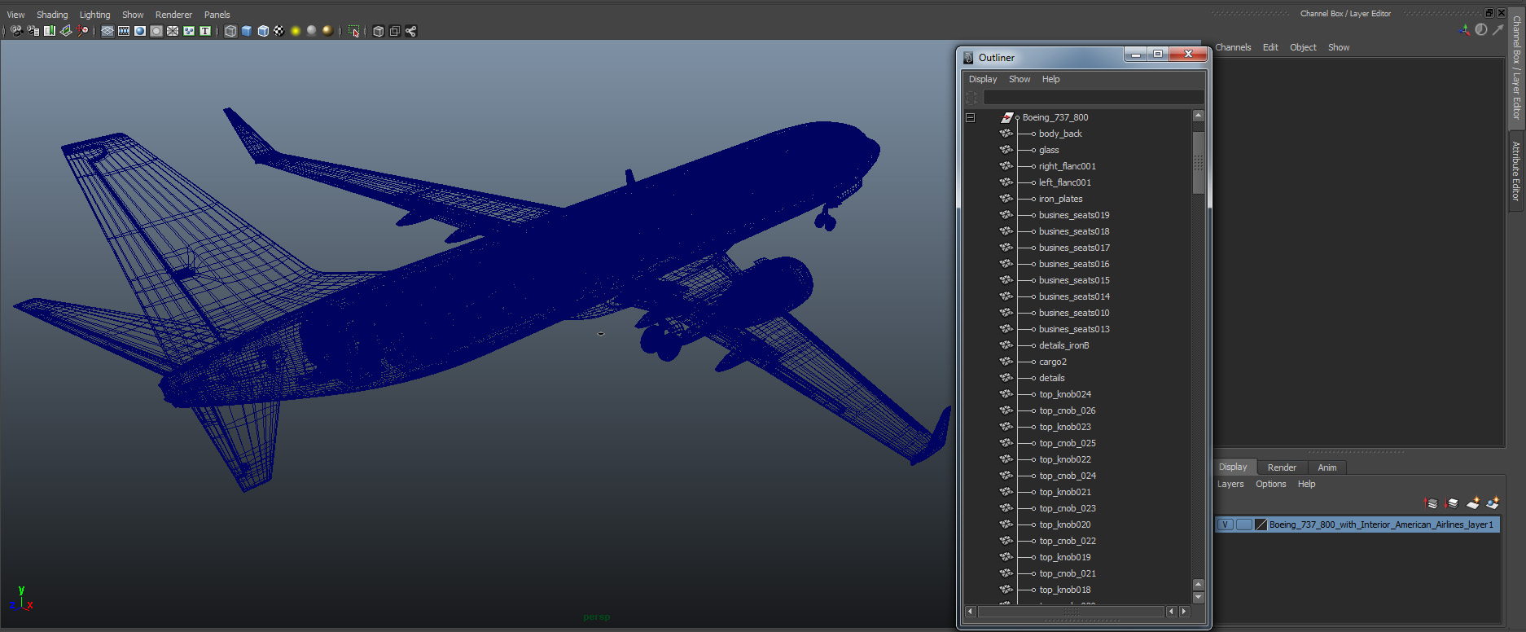Open the Shading menu
Screen dimensions: 1526x632
click(52, 15)
